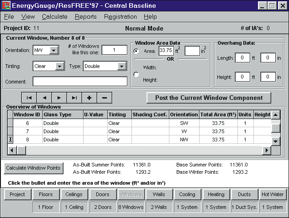Click the EnergyGauge application title icon
This screenshot has height=218, width=289.
click(6, 5)
